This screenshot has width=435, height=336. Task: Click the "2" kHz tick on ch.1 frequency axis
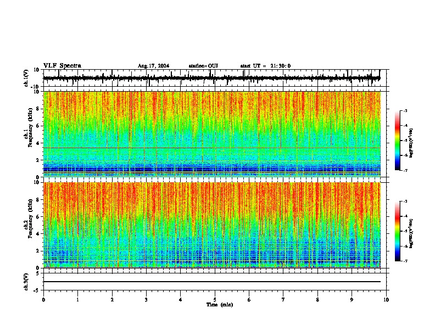[x=39, y=160]
